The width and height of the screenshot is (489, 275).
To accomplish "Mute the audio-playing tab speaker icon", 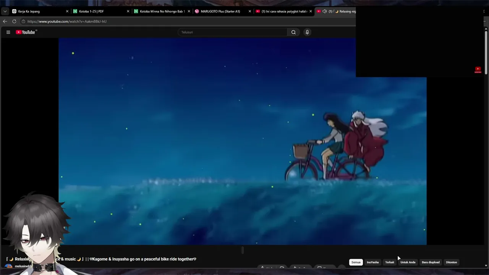I will 324,11.
